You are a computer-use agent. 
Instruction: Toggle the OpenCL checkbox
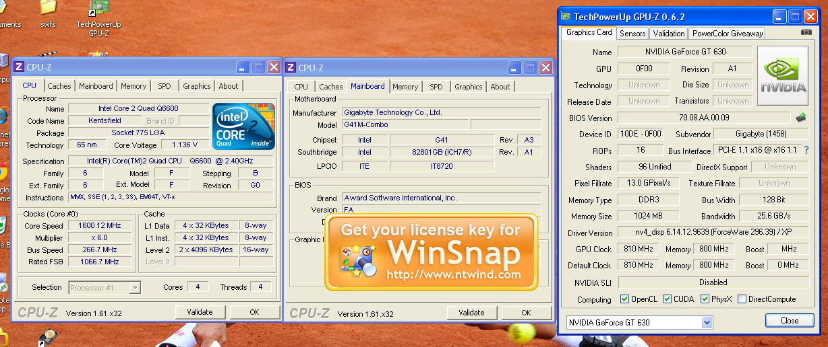(624, 299)
